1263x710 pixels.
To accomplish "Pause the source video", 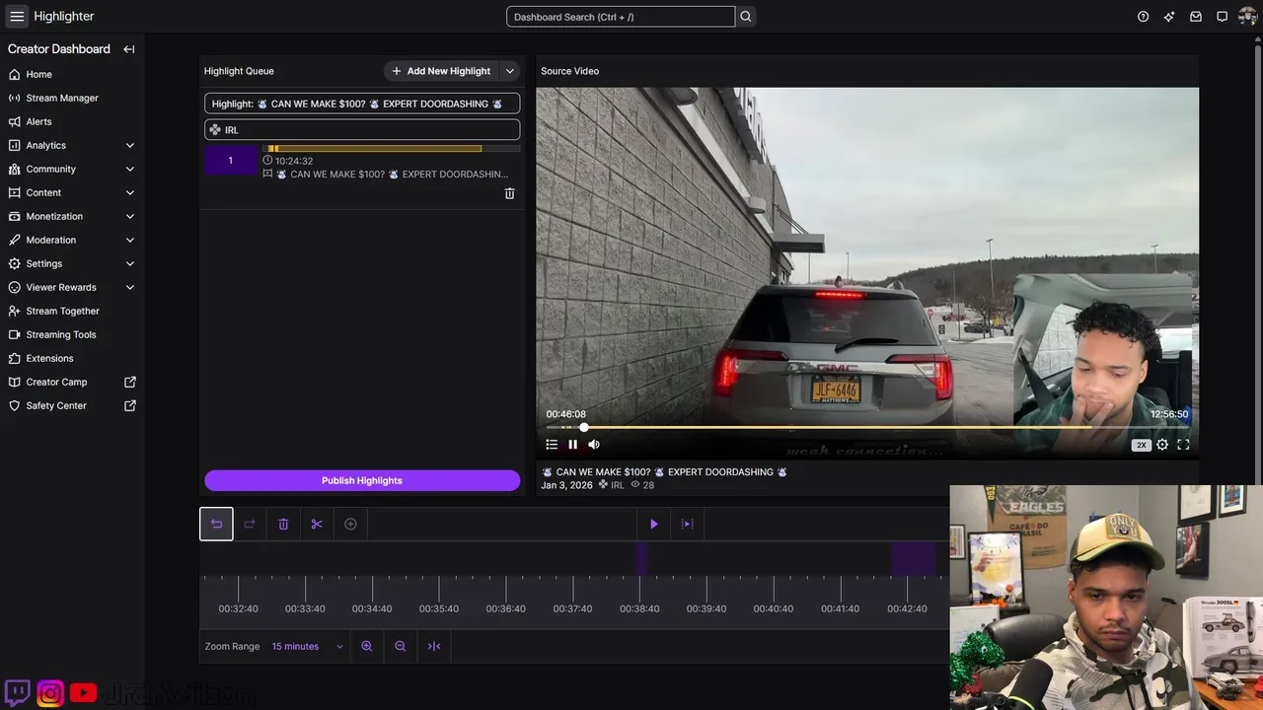I will [x=572, y=445].
